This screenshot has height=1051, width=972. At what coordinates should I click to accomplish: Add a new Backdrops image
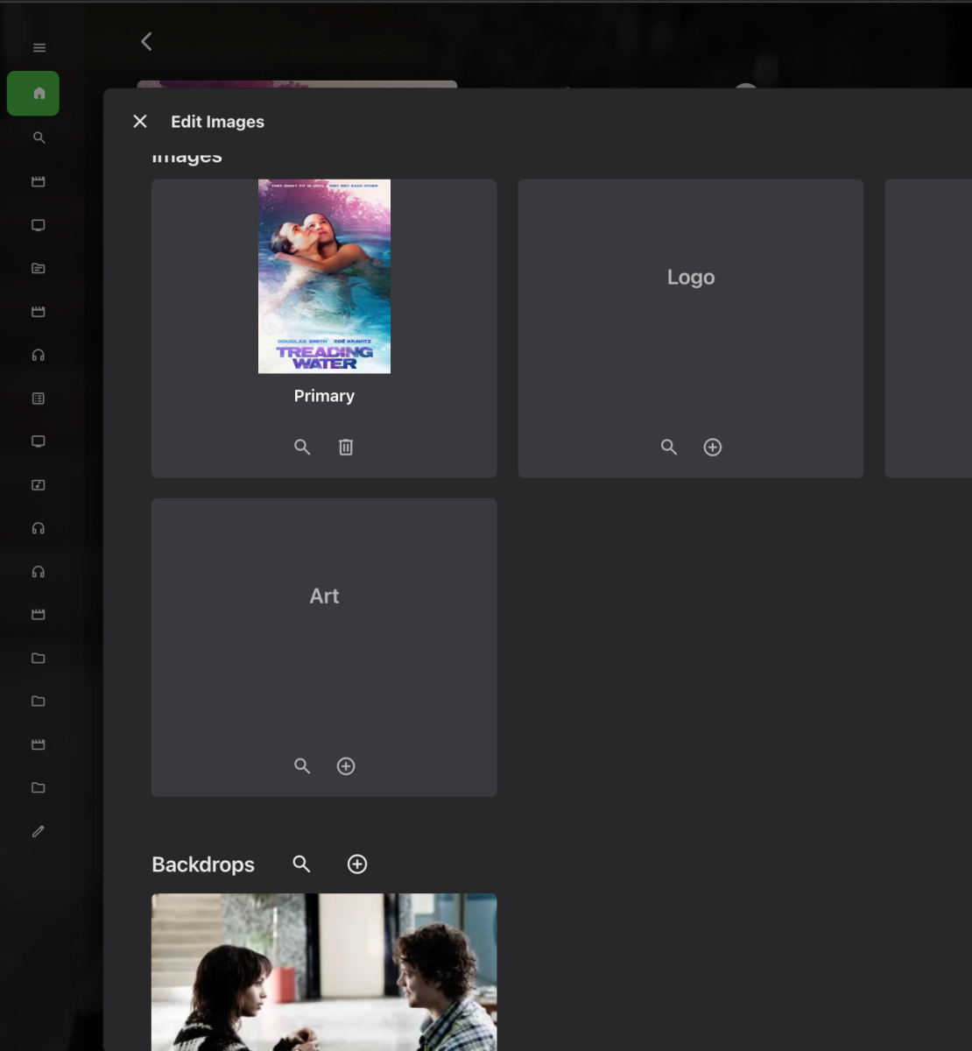pyautogui.click(x=357, y=864)
